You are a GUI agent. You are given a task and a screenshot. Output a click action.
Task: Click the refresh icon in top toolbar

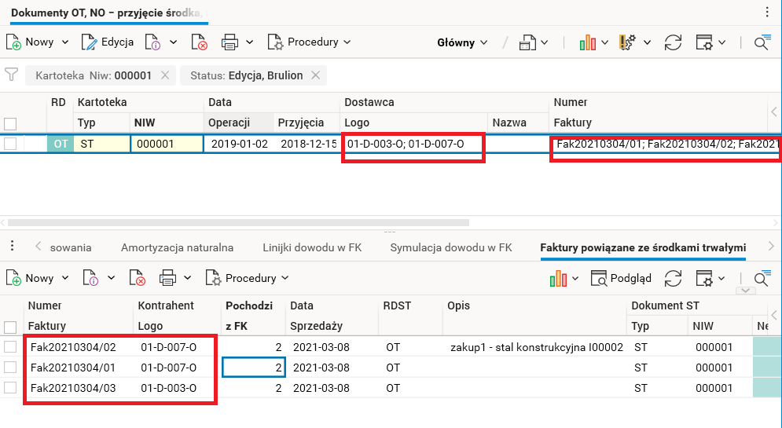pos(673,42)
